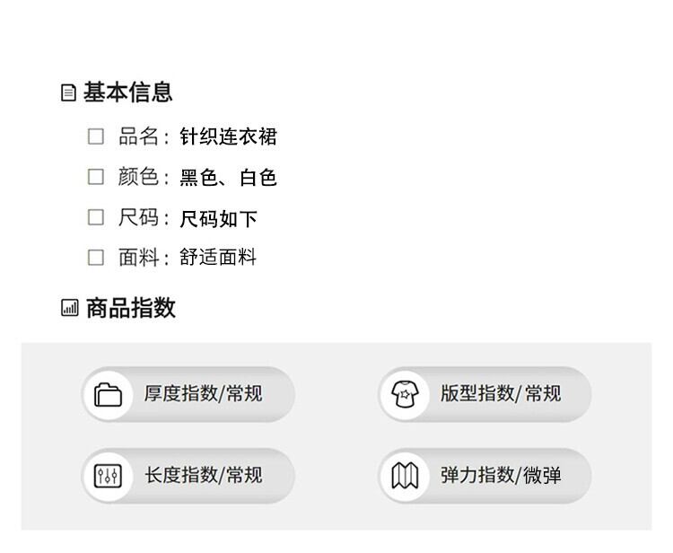Viewport: 673px width, 553px height.
Task: Click the 商品指数 section heading
Action: pyautogui.click(x=131, y=309)
